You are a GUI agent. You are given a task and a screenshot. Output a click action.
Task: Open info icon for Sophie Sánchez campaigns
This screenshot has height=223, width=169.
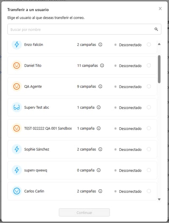100,149
